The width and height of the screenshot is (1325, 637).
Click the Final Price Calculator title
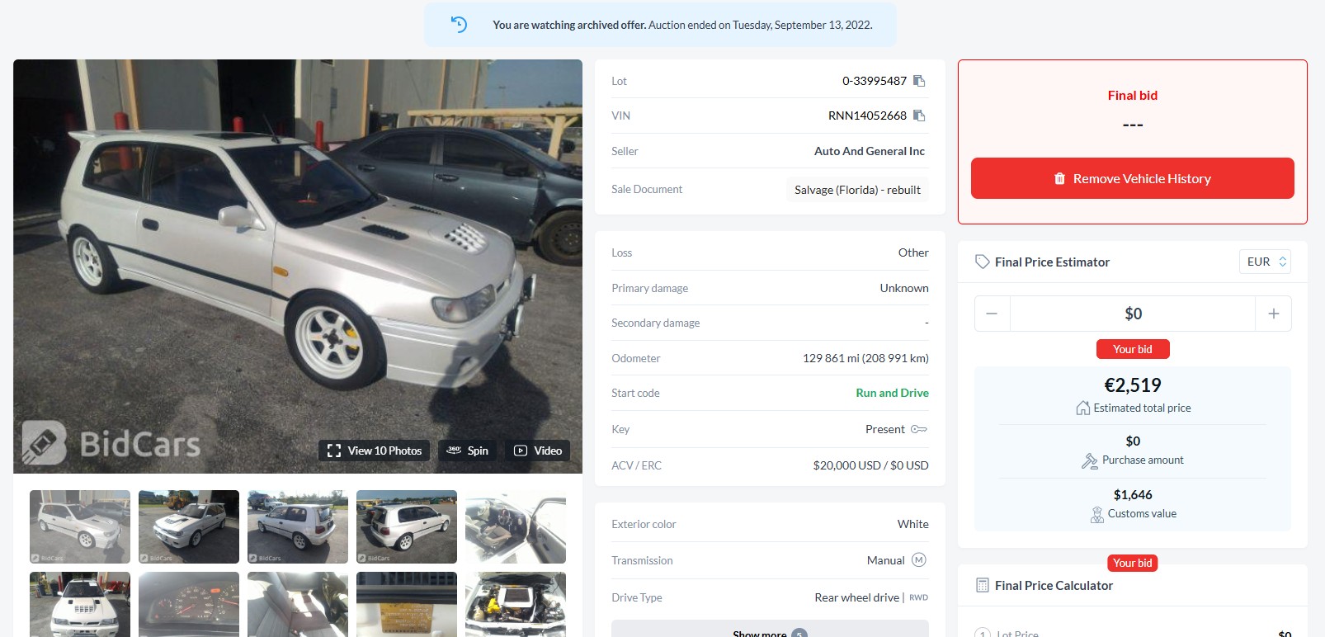coord(1054,585)
